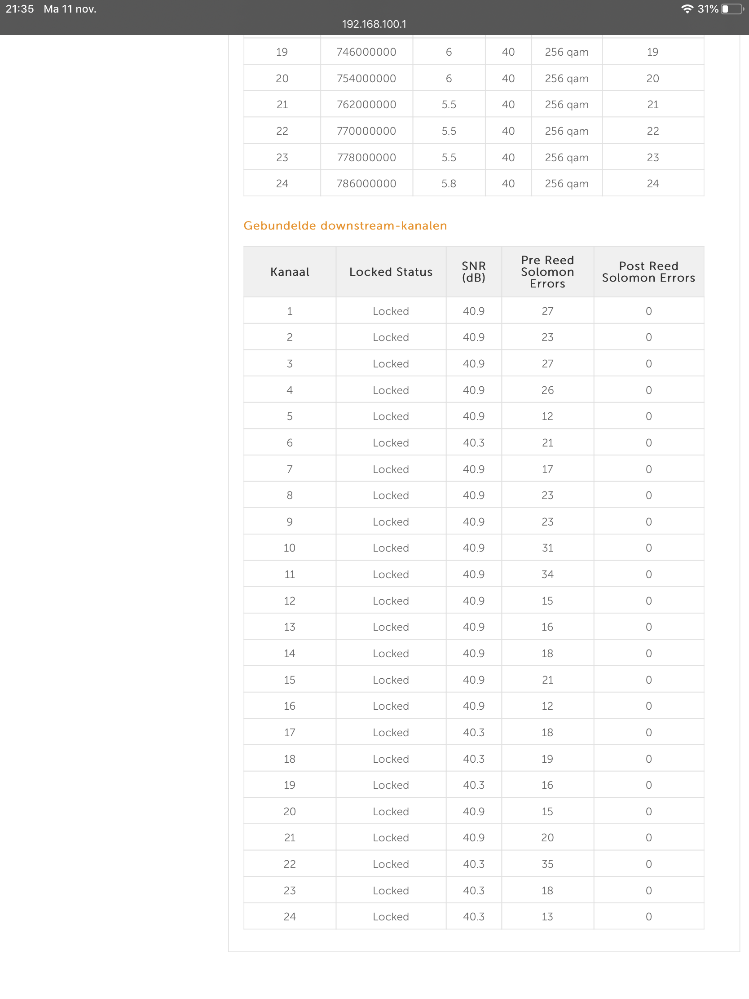The height and width of the screenshot is (999, 749).
Task: Click the 256 qam cell for channel 21
Action: pyautogui.click(x=566, y=105)
